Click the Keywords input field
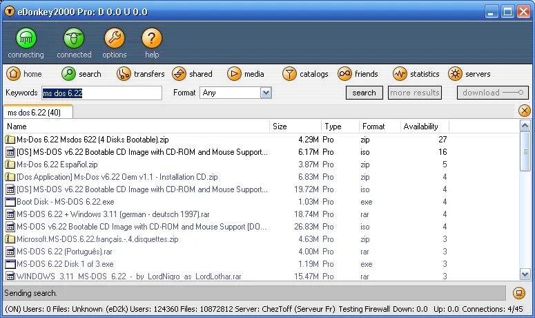Viewport: 535px width, 318px height. 101,93
